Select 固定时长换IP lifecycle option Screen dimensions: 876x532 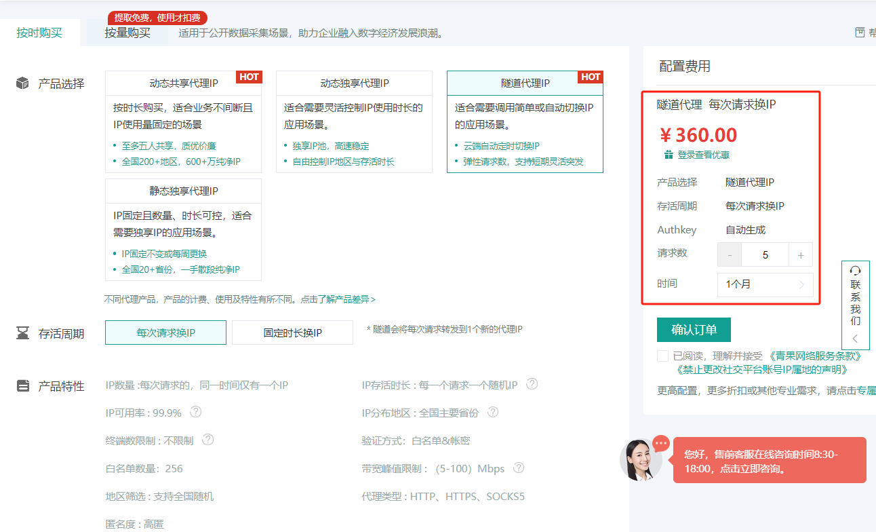click(292, 332)
